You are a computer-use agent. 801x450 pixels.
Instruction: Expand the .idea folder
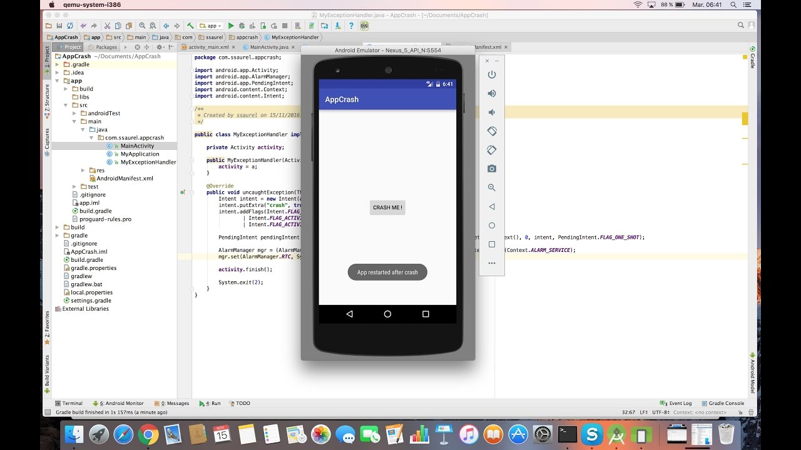(x=58, y=72)
